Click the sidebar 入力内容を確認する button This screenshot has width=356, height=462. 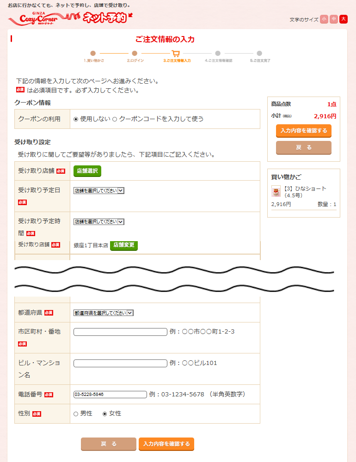point(303,131)
